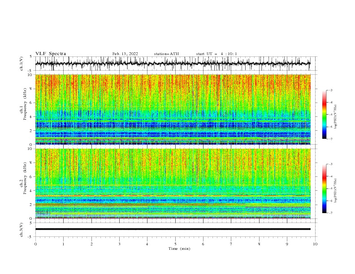Viewport: 355px width, 274px height.
Task: Click time axis tick label "7"
Action: (x=231, y=244)
